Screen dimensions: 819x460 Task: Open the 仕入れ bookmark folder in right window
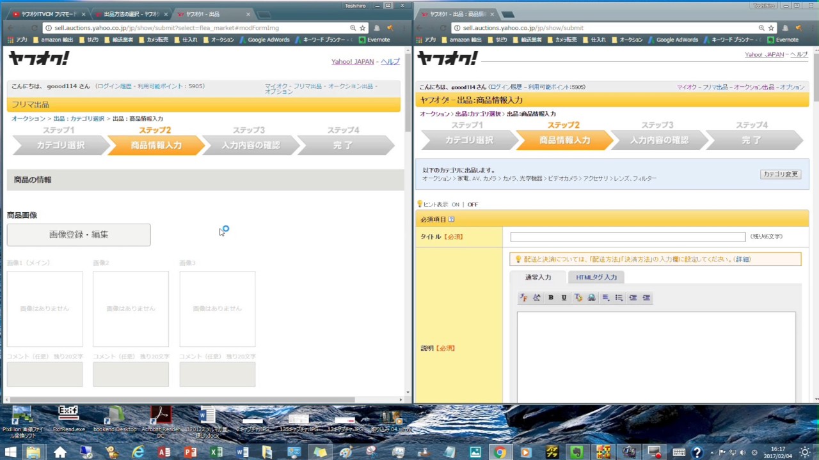tap(594, 40)
